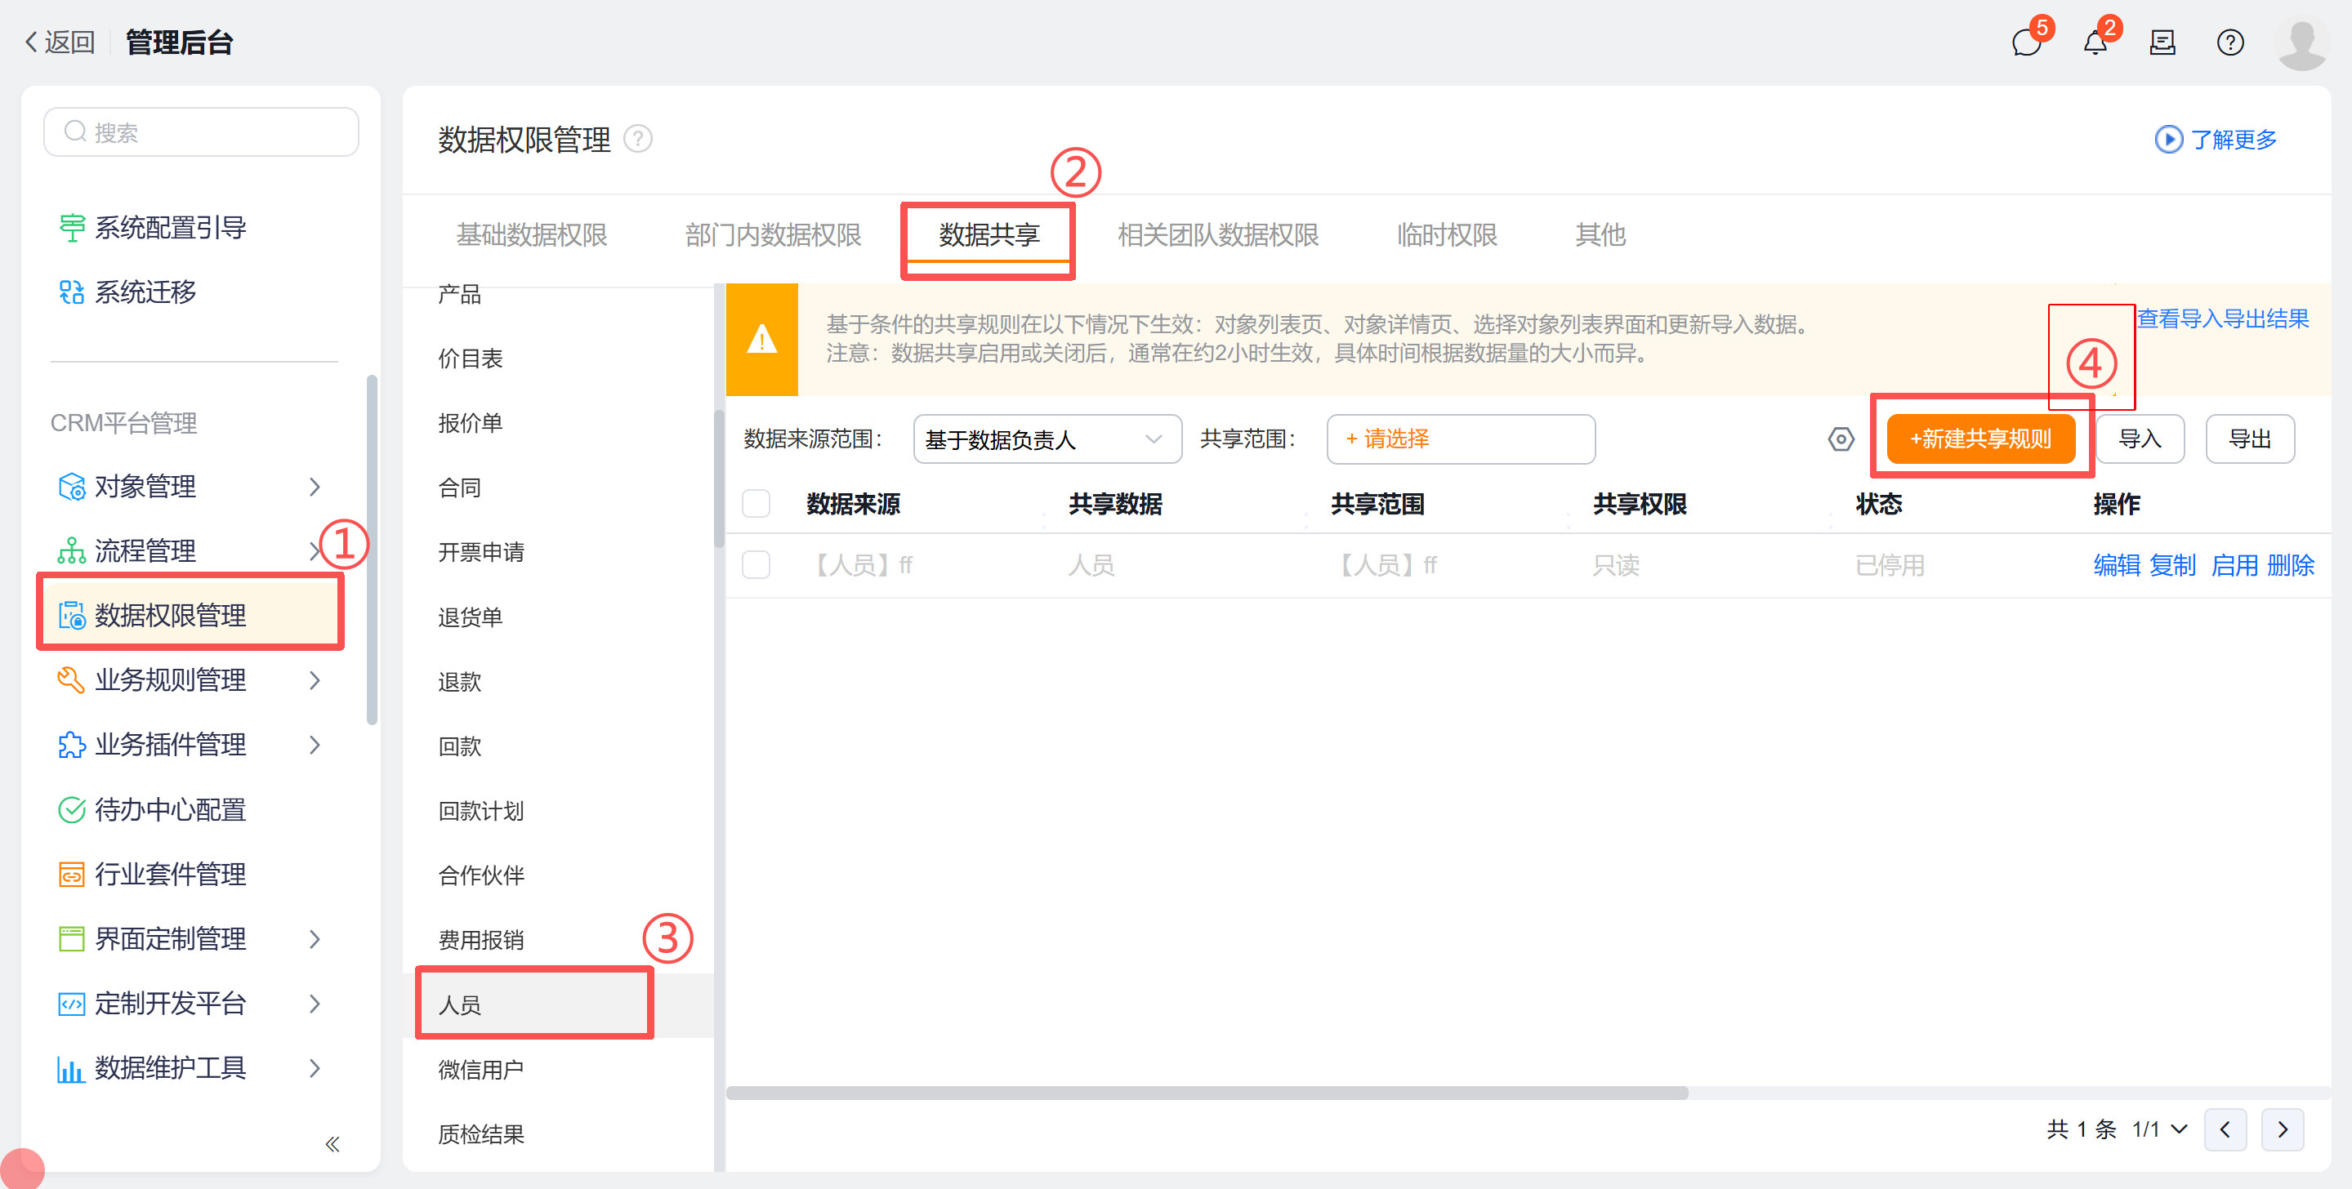The width and height of the screenshot is (2352, 1189).
Task: Check the select-all checkbox in the table header
Action: point(756,503)
